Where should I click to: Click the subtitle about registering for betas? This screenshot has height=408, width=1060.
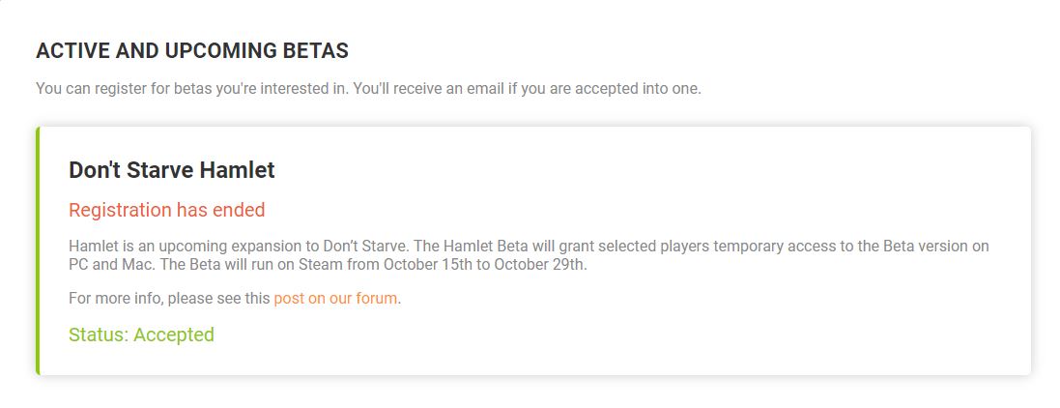[x=368, y=89]
